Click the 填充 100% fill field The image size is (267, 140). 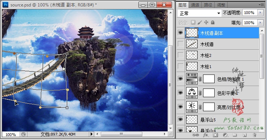click(250, 23)
